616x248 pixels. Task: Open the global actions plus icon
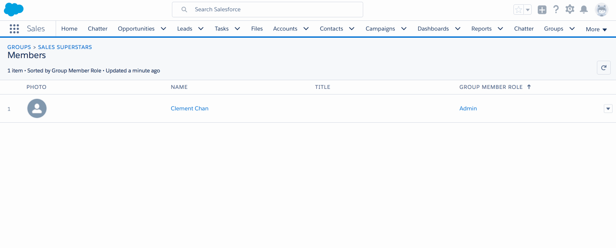tap(542, 10)
